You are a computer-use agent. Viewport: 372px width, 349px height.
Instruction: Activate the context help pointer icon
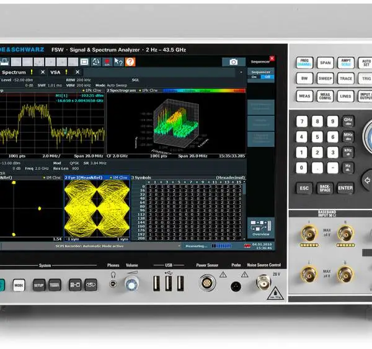(118, 62)
